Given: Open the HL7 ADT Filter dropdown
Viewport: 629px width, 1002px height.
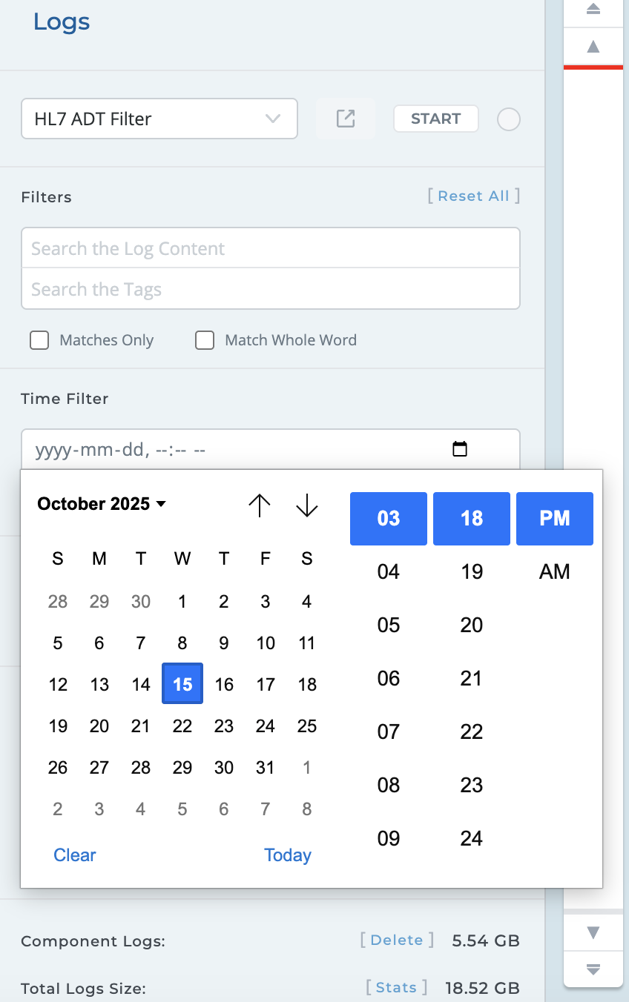Looking at the screenshot, I should tap(159, 119).
